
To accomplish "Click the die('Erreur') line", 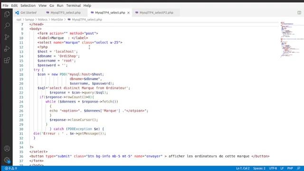I will pos(70,133).
